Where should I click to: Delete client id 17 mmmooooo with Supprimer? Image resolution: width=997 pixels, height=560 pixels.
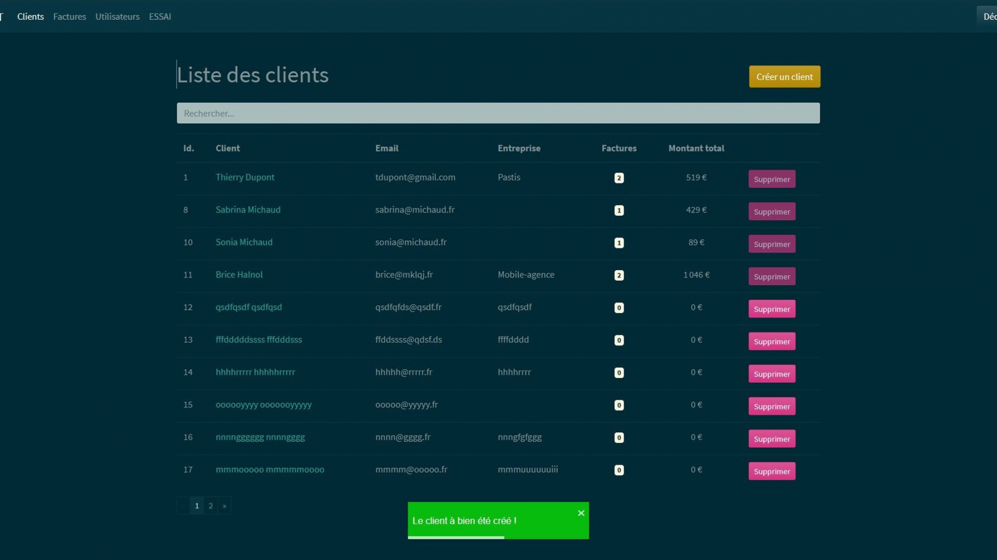(771, 471)
